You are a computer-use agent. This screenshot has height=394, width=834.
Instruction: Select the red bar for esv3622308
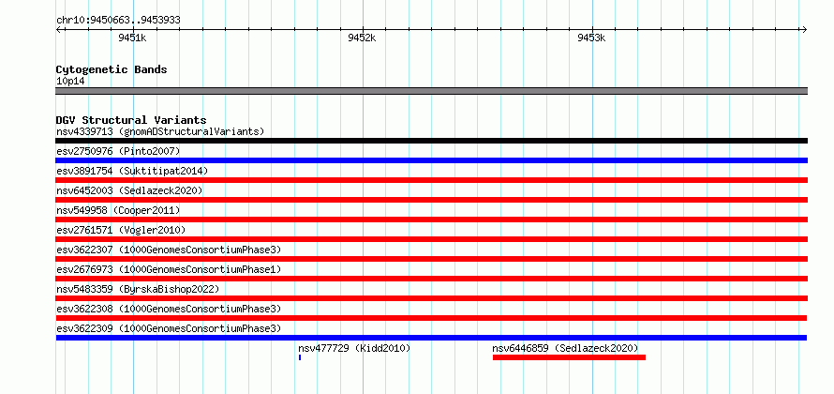(431, 318)
